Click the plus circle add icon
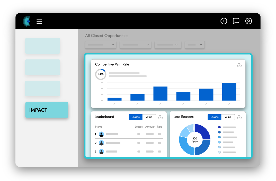The height and width of the screenshot is (181, 276). point(224,21)
